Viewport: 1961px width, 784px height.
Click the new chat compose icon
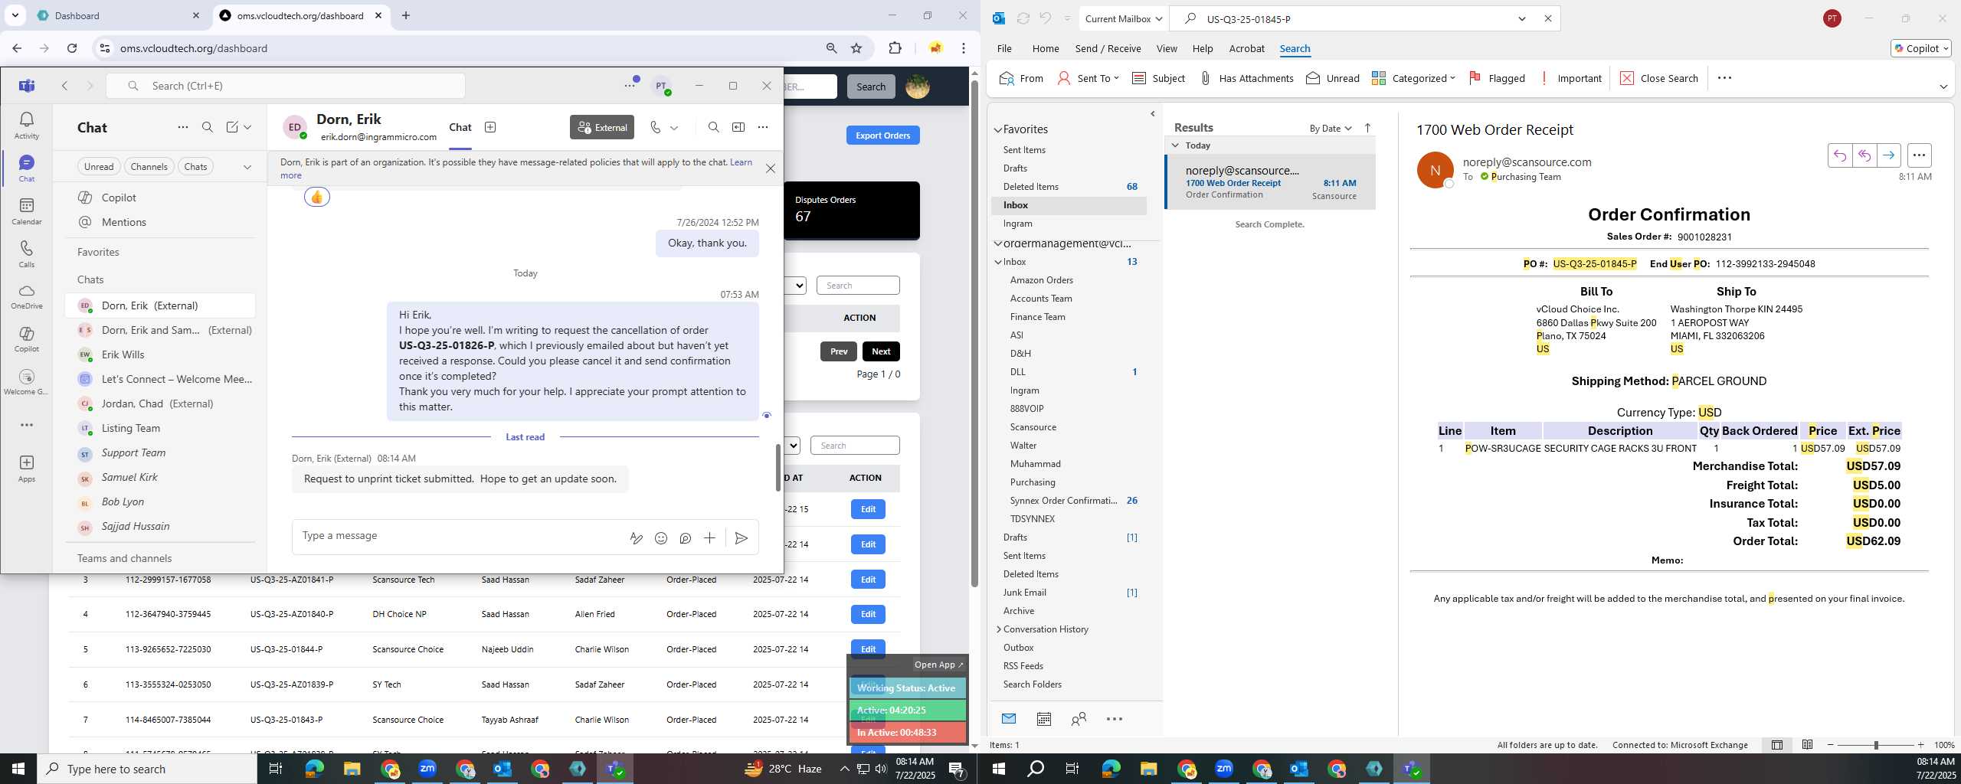pos(232,127)
